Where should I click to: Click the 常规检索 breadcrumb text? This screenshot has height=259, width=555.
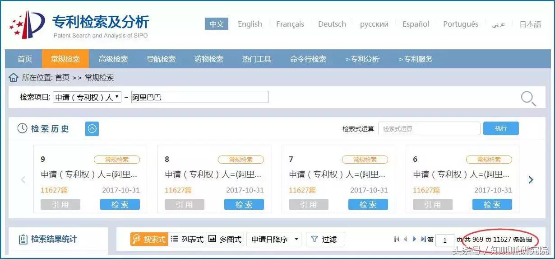click(99, 77)
